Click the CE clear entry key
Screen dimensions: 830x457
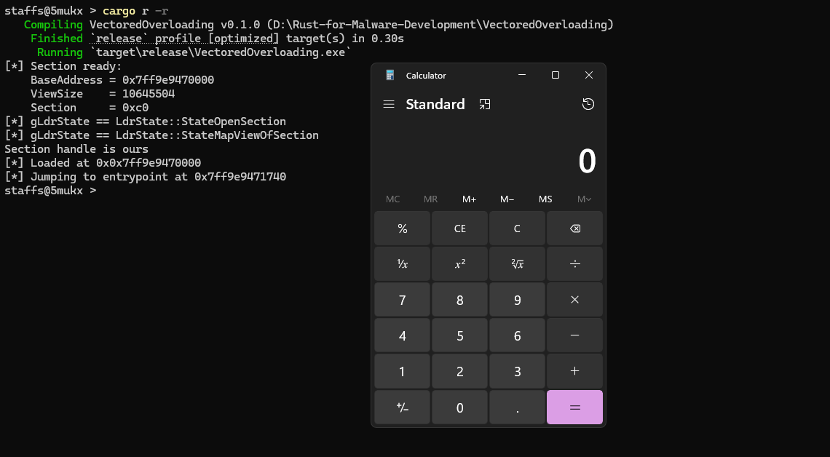tap(459, 228)
